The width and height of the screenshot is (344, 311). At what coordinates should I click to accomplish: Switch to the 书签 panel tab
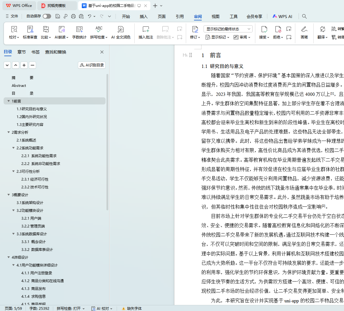(x=35, y=52)
